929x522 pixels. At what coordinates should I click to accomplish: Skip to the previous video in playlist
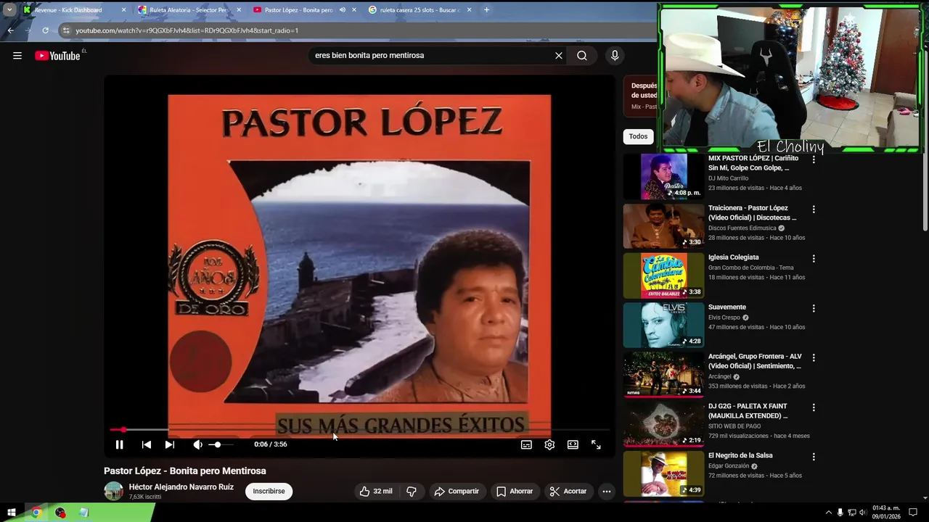(147, 444)
